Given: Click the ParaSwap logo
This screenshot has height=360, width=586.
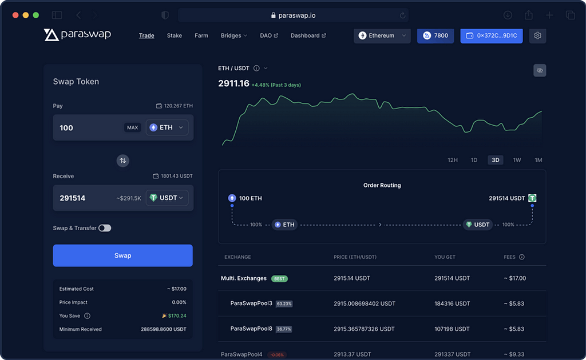Looking at the screenshot, I should [77, 35].
